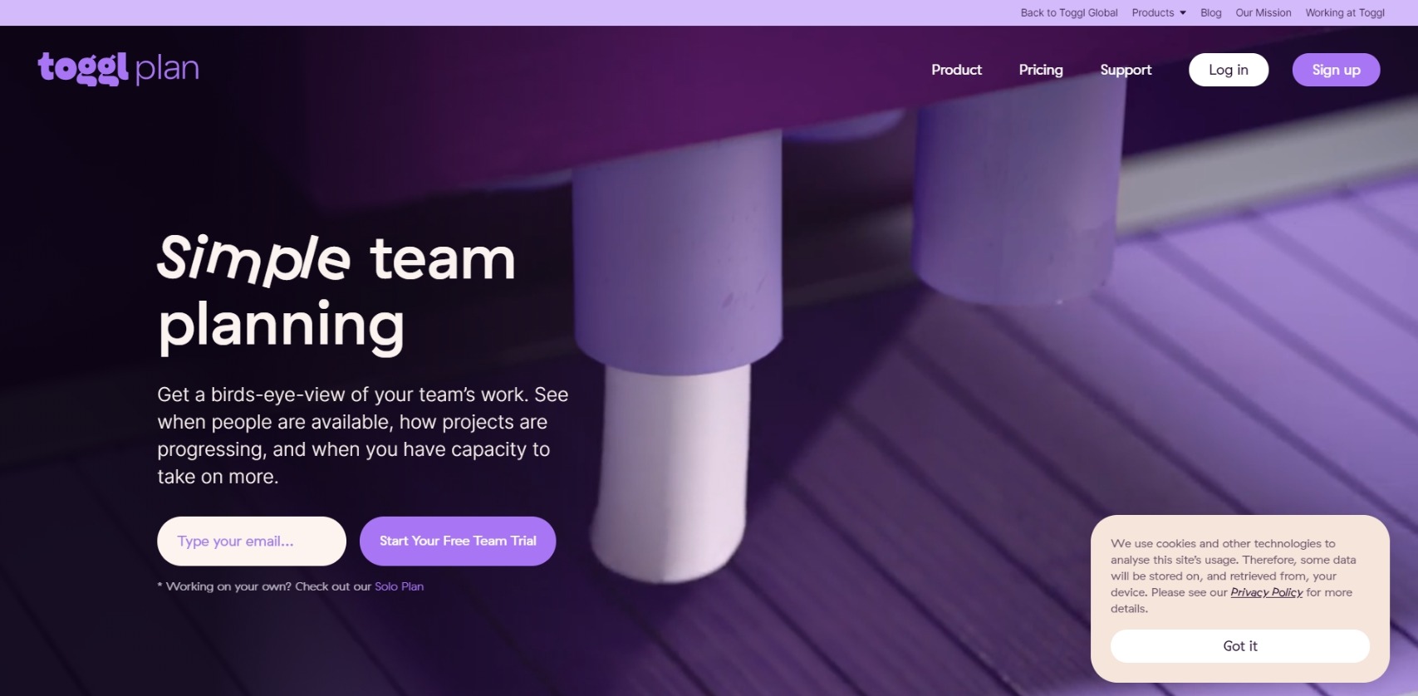
Task: Expand the Products dropdown arrow
Action: pyautogui.click(x=1183, y=12)
